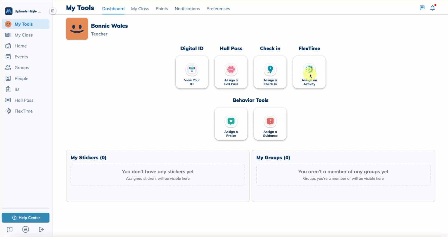448x237 pixels.
Task: Open the Preferences tab
Action: tap(218, 9)
